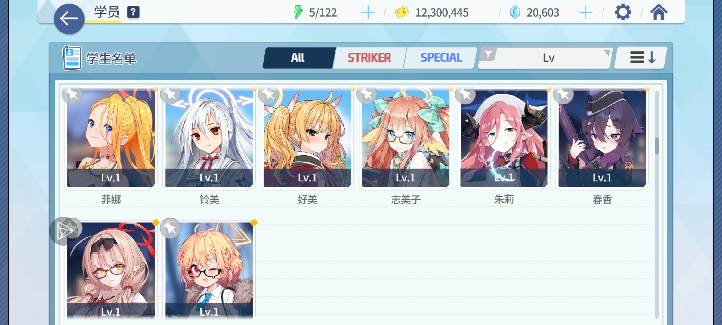722x325 pixels.
Task: Expand the Lv sort dropdown
Action: point(545,58)
